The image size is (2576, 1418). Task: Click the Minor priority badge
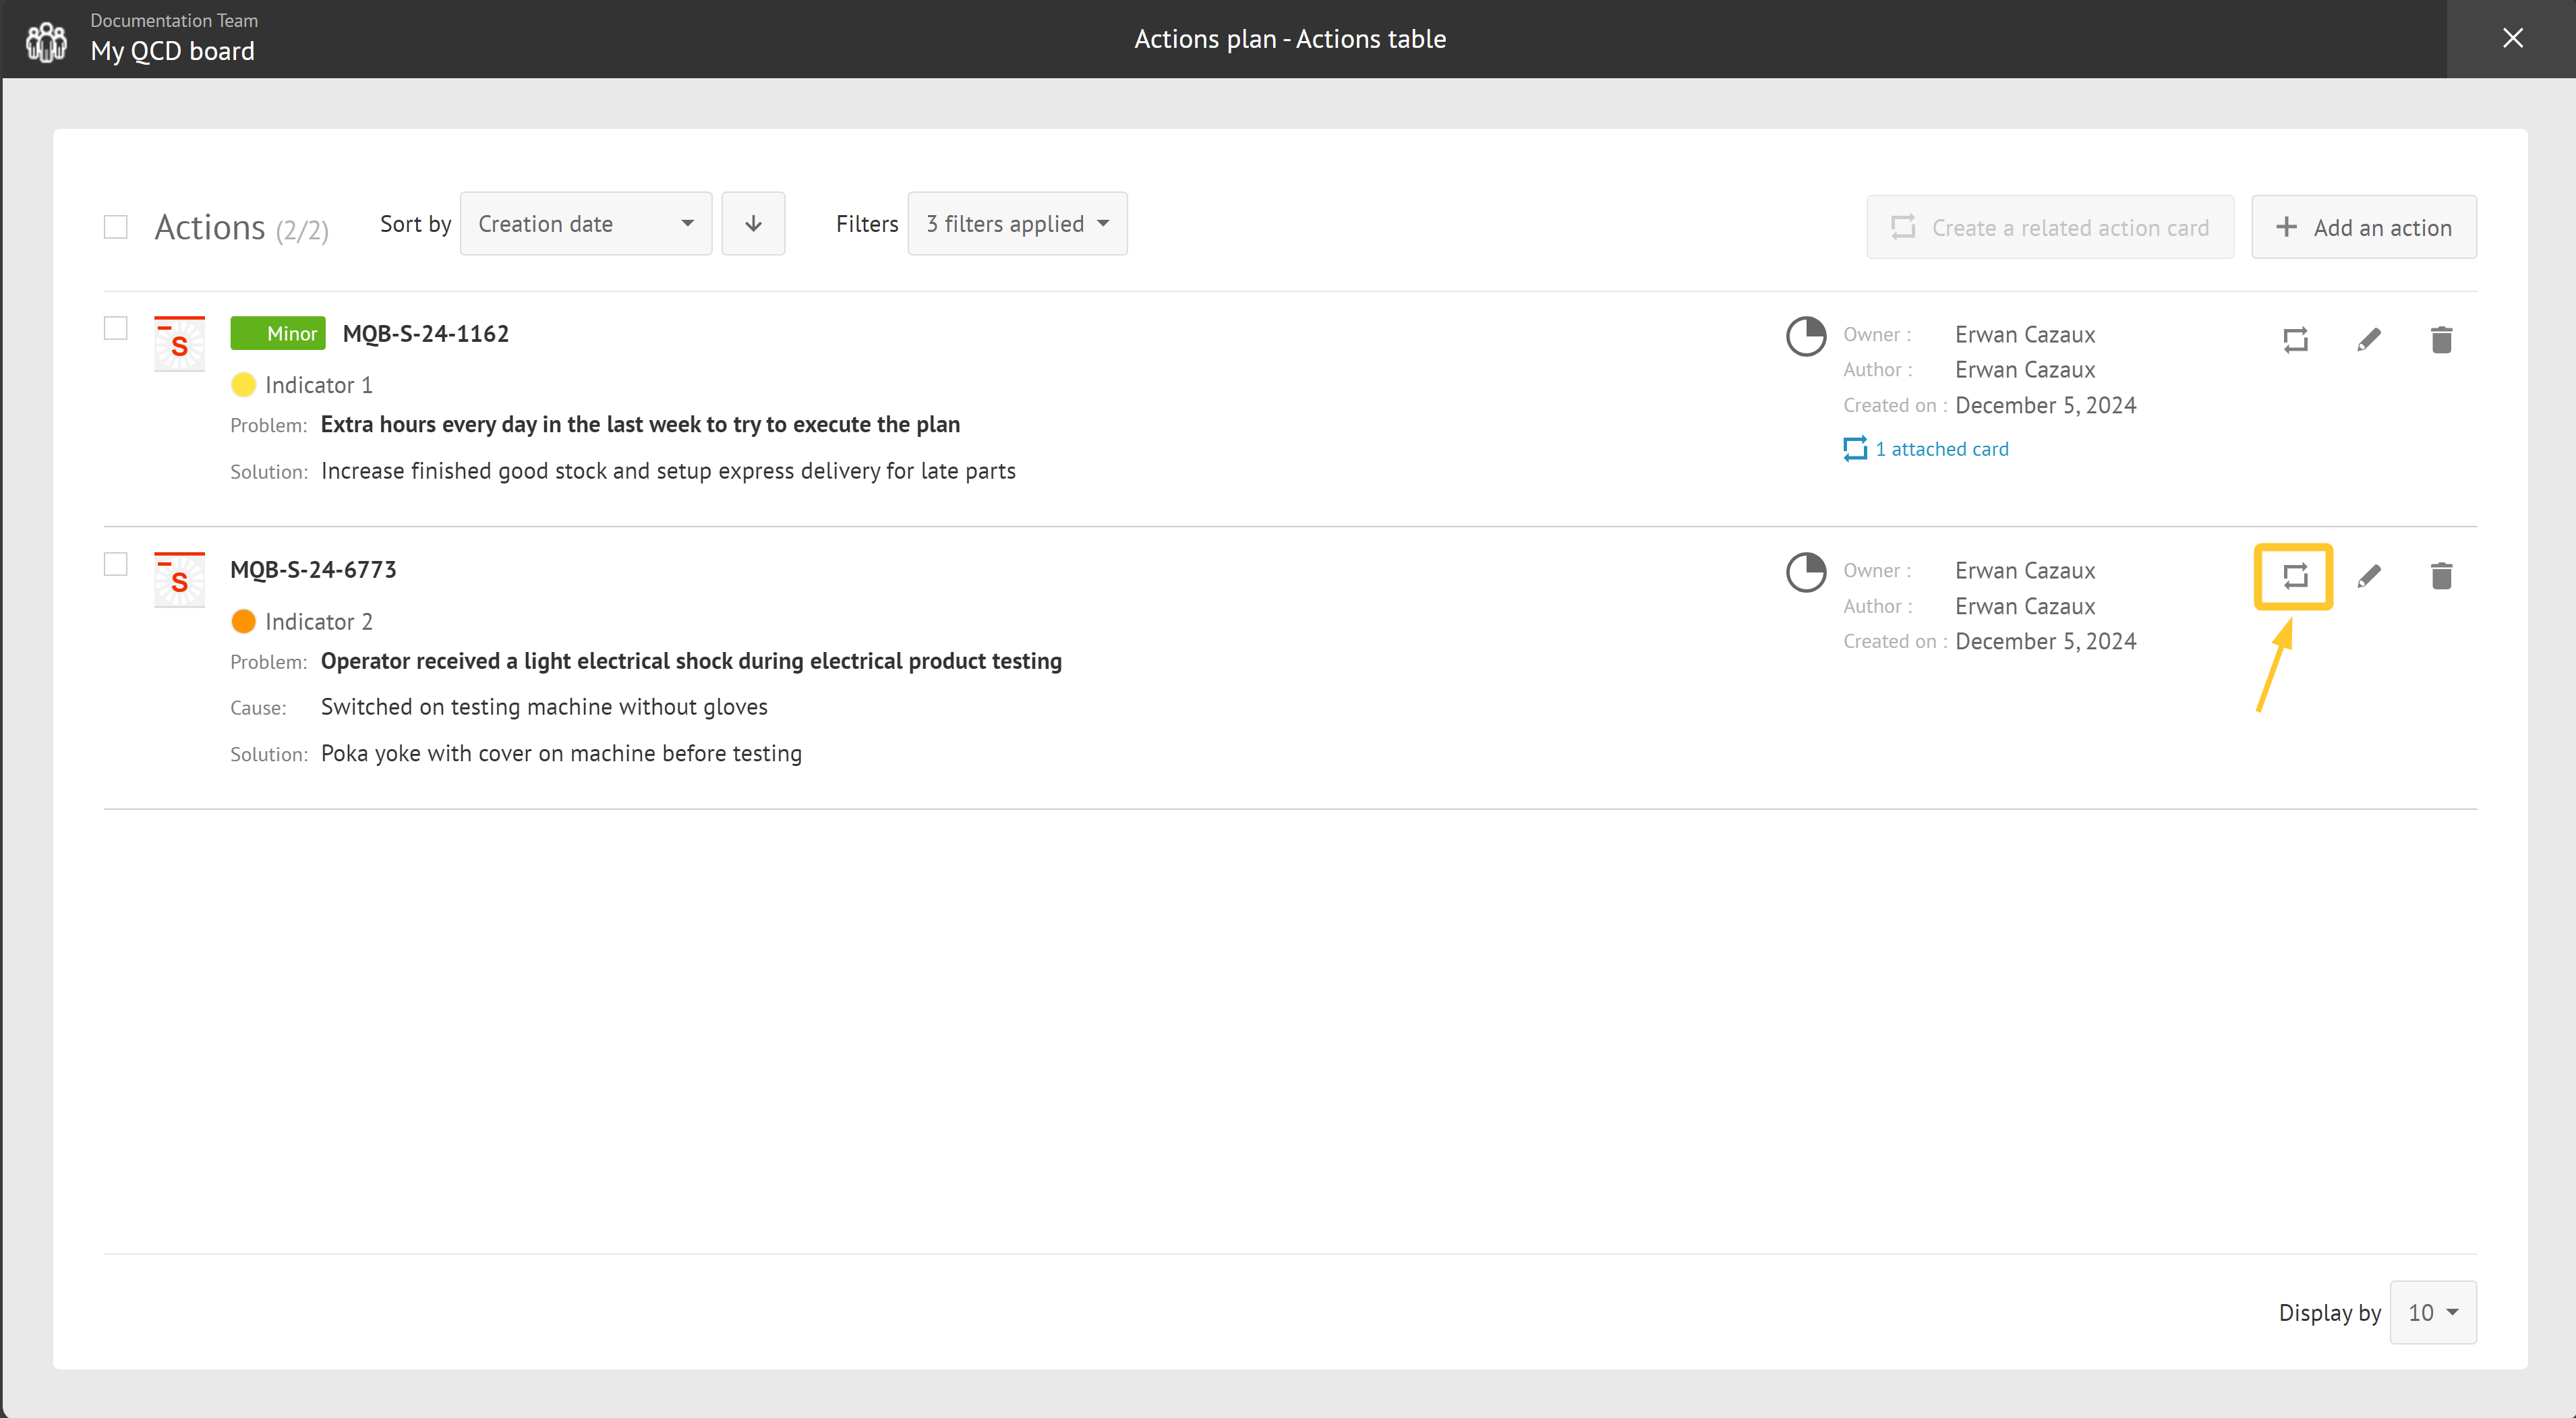point(278,333)
